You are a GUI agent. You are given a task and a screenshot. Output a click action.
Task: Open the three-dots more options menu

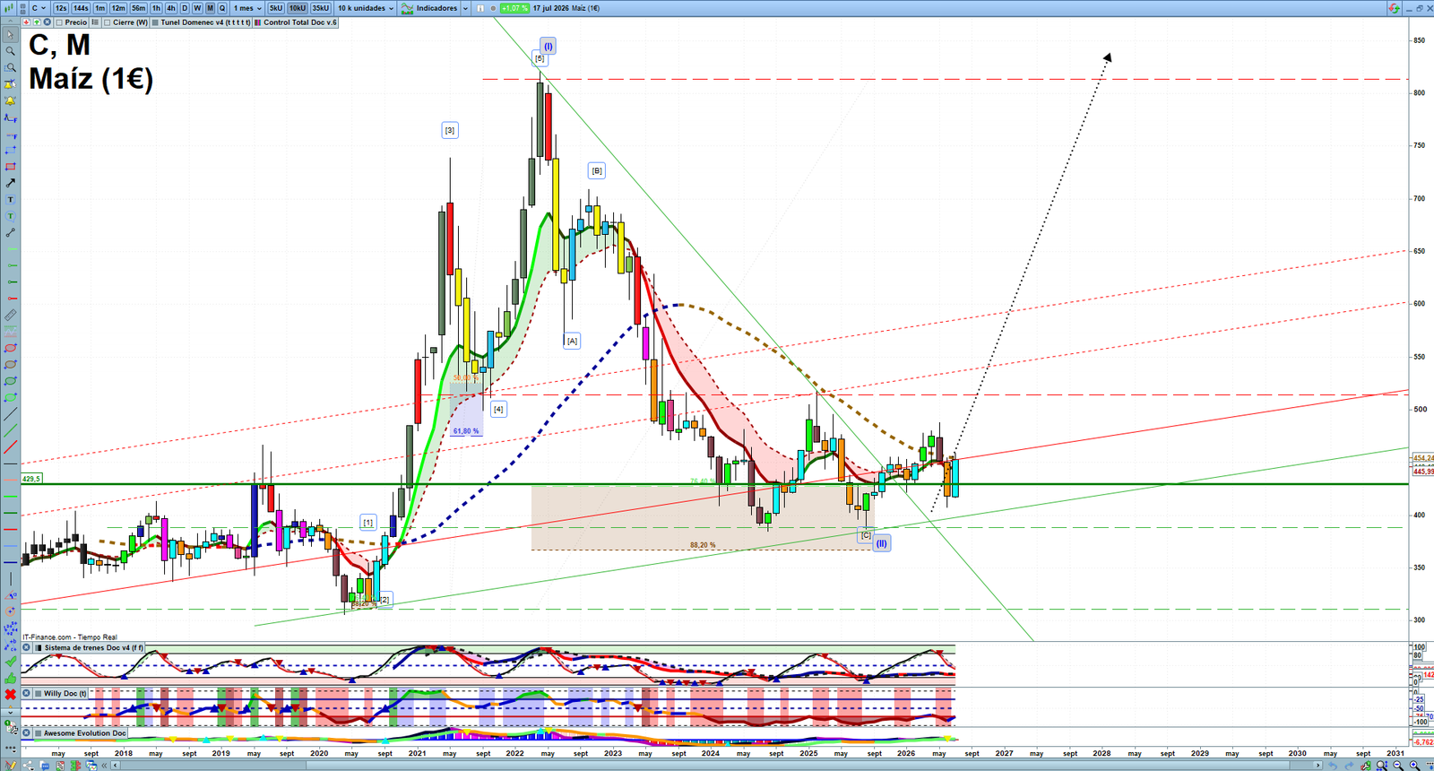point(11,749)
